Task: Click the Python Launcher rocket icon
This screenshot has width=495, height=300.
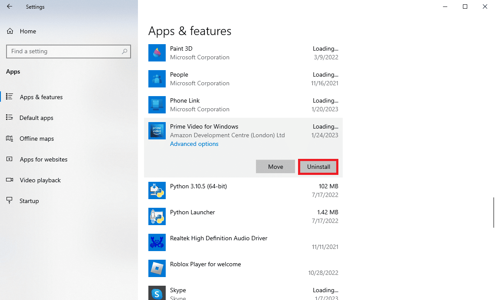Action: click(x=157, y=216)
